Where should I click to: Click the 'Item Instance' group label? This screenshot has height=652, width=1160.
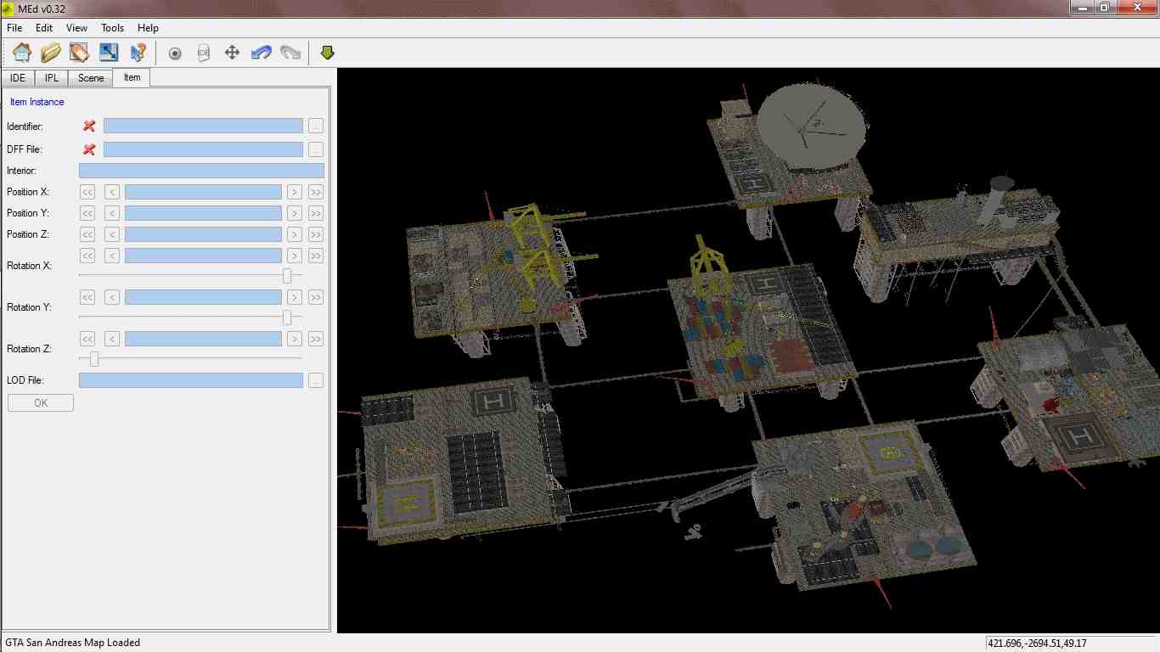[37, 102]
